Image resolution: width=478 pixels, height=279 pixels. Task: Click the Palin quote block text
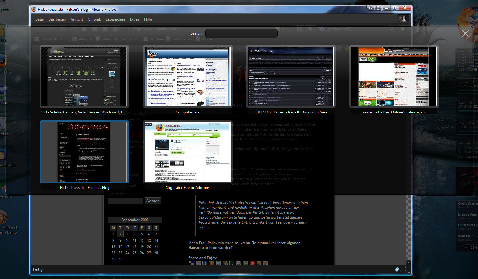click(253, 215)
